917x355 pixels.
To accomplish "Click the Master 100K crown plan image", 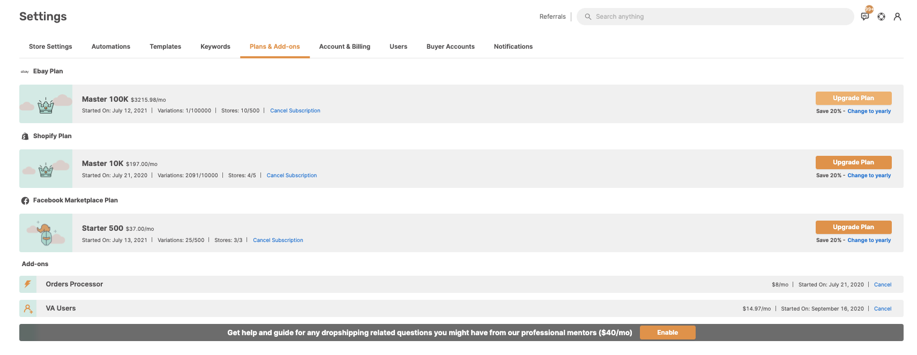I will tap(46, 104).
